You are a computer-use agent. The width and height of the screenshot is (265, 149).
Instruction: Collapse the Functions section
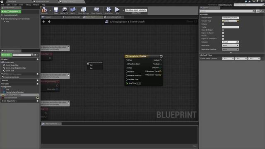1,74
